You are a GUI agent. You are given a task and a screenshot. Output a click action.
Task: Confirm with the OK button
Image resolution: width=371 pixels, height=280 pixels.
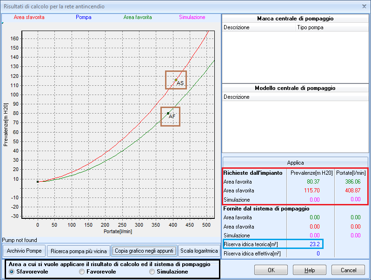coord(271,270)
